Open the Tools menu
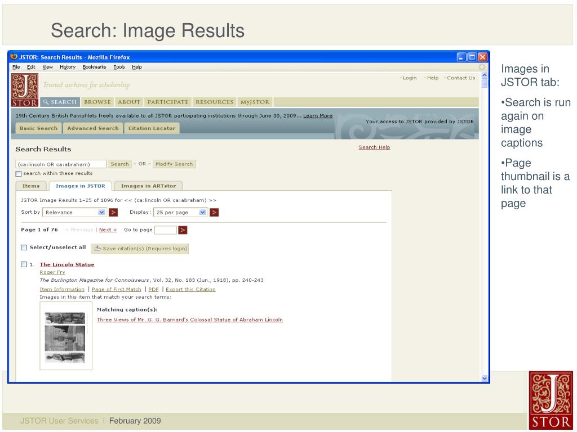577x432 pixels. point(119,67)
